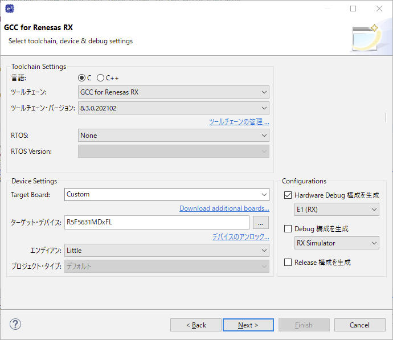Click the ... browse button for target device
Viewport: 393px width, 340px height.
(x=261, y=223)
